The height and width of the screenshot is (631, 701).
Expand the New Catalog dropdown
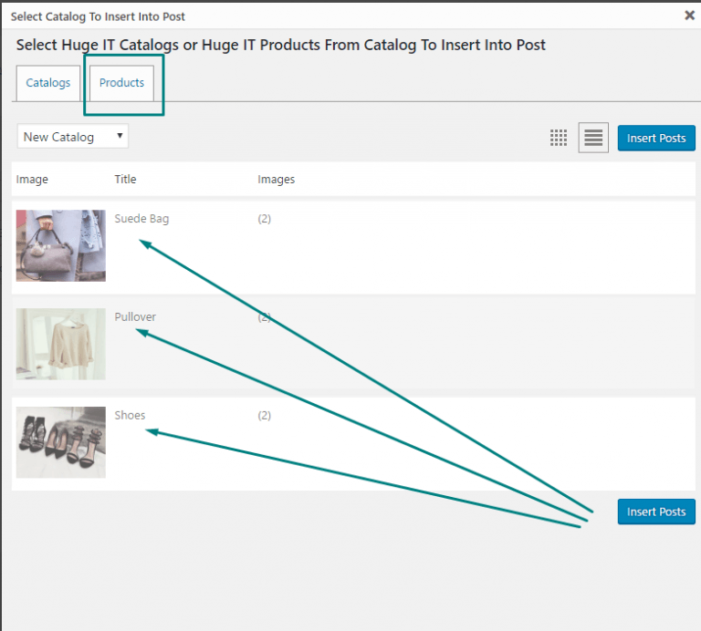click(x=72, y=136)
